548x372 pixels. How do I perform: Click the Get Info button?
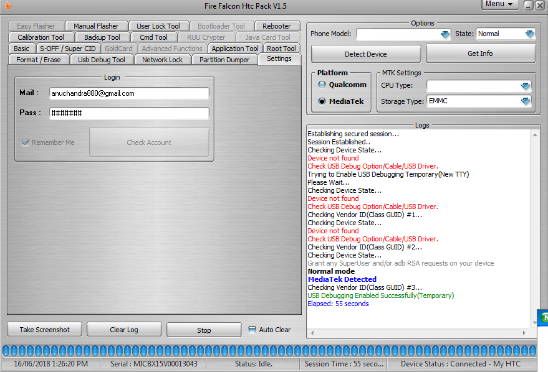(x=481, y=53)
